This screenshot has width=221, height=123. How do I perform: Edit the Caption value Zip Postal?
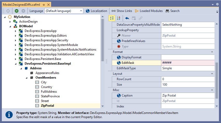(188, 95)
